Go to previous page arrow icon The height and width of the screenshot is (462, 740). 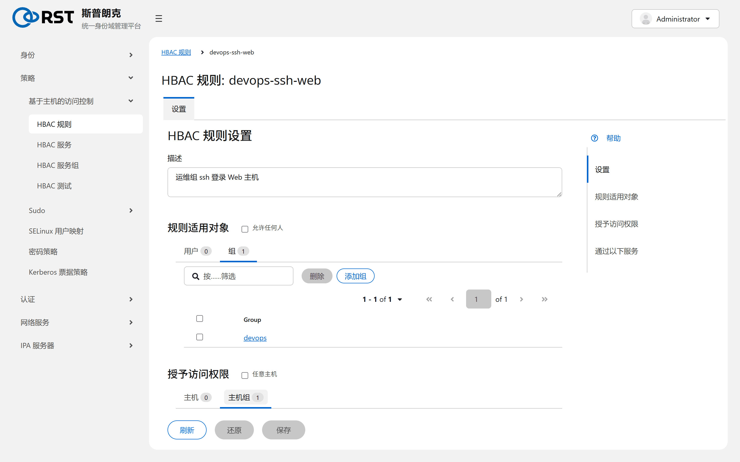pyautogui.click(x=452, y=299)
